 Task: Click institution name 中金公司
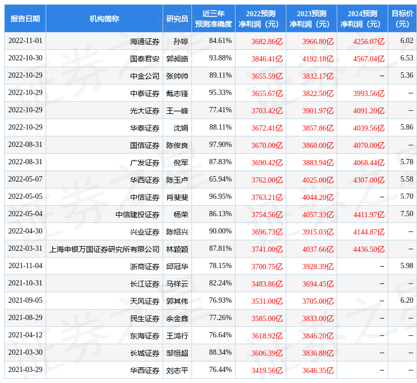click(x=145, y=76)
